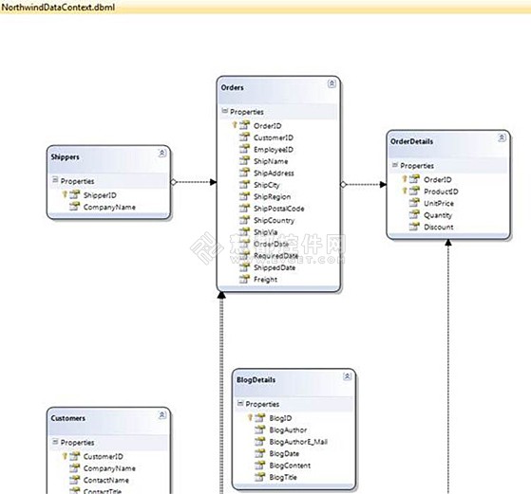
Task: Select the ContactName property text
Action: tap(106, 480)
